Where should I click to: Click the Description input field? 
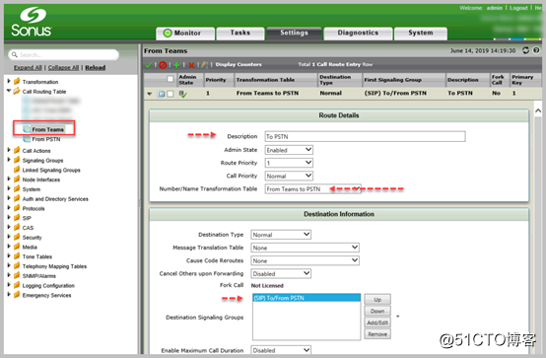click(x=365, y=136)
